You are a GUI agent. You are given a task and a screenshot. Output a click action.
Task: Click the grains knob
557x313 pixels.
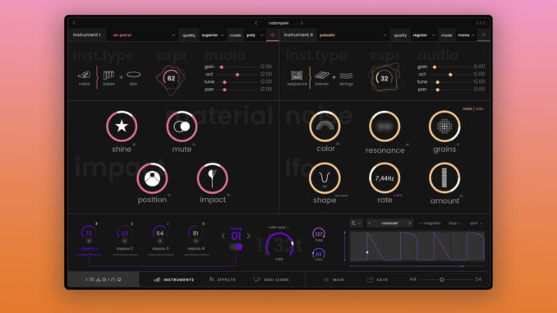[444, 127]
